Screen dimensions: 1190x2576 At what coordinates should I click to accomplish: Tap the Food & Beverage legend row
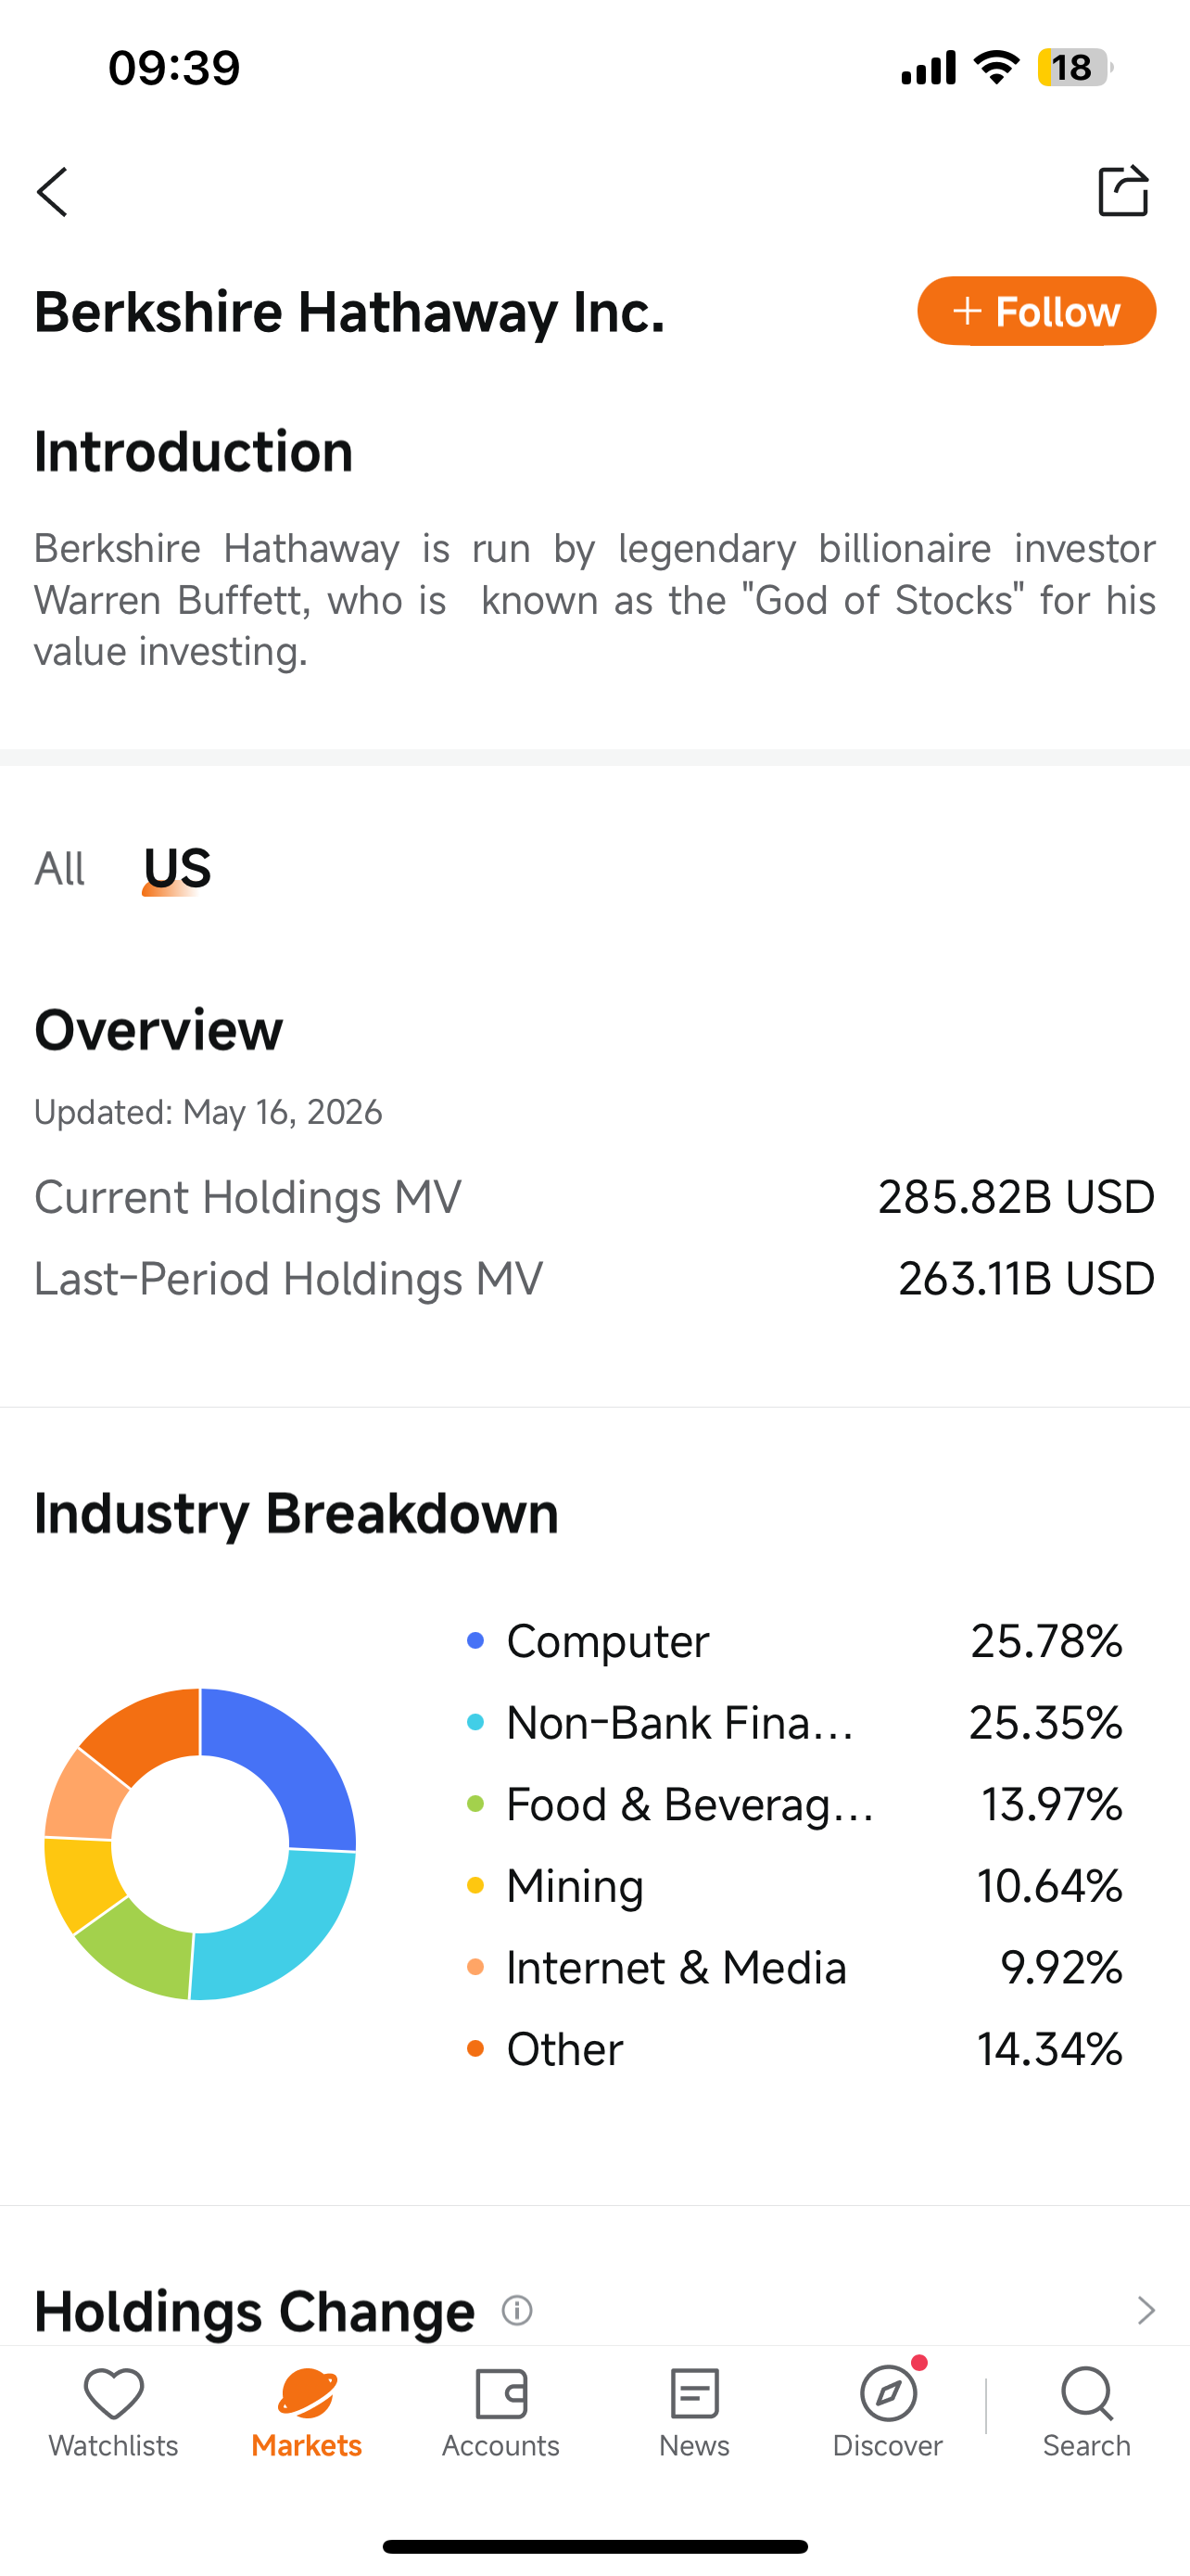pos(794,1804)
